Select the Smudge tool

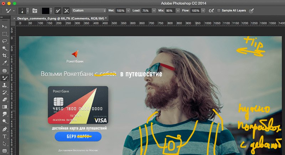(x=5, y=114)
